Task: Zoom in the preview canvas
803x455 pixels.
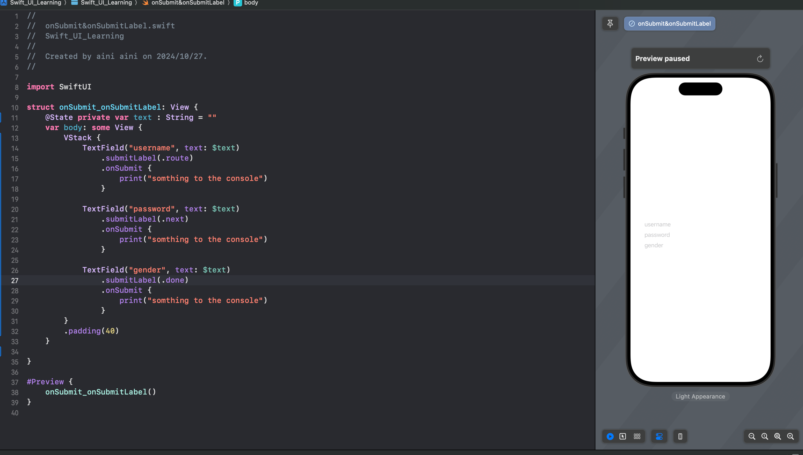Action: click(x=790, y=436)
